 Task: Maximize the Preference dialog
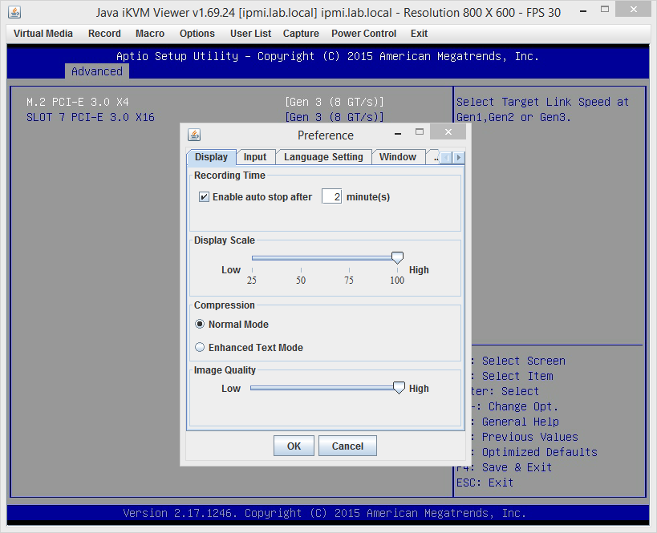[420, 132]
